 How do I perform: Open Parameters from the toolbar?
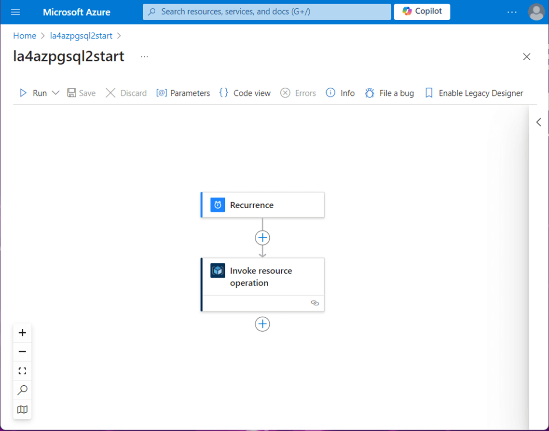point(183,93)
